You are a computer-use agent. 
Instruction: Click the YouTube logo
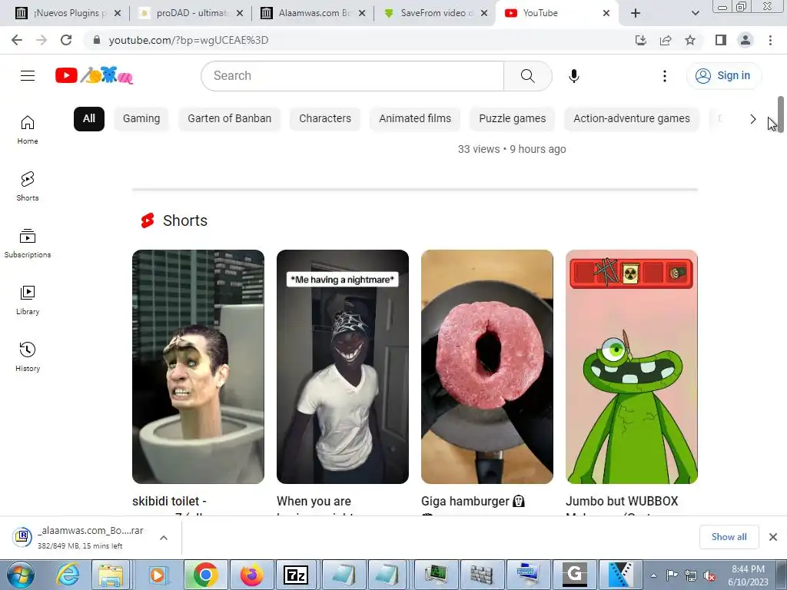pos(94,75)
